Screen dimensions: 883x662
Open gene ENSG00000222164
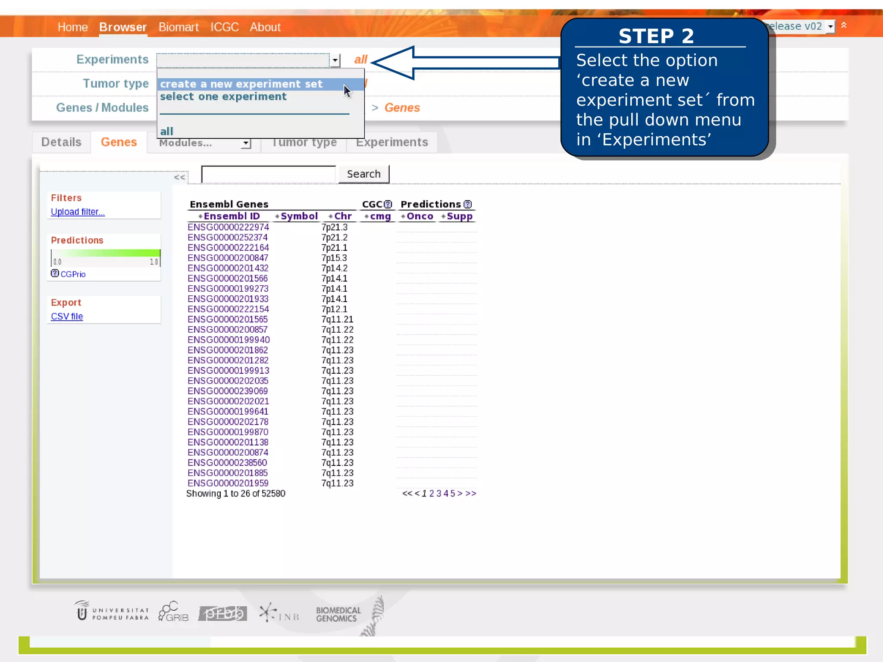[228, 248]
